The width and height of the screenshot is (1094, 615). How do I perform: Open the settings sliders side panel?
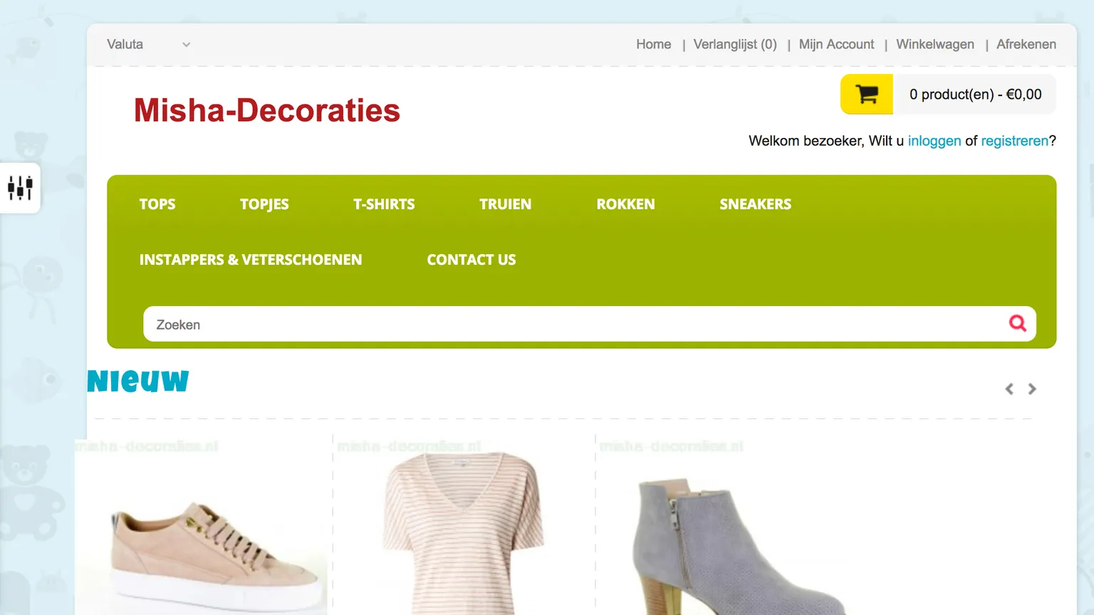pyautogui.click(x=20, y=188)
